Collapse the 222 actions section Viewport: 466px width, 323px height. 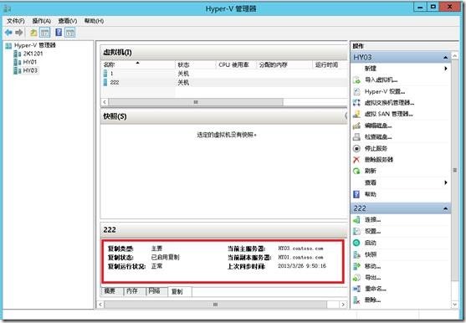pyautogui.click(x=445, y=208)
